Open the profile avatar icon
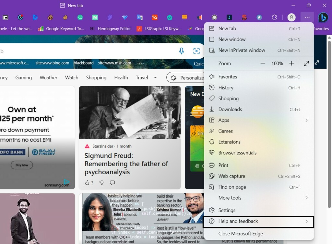 tap(291, 17)
